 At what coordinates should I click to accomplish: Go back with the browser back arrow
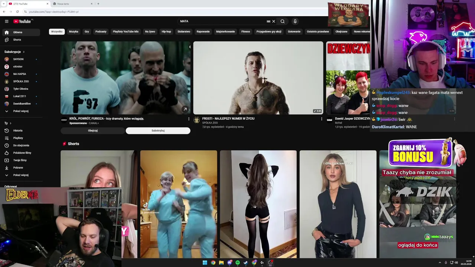pyautogui.click(x=4, y=11)
